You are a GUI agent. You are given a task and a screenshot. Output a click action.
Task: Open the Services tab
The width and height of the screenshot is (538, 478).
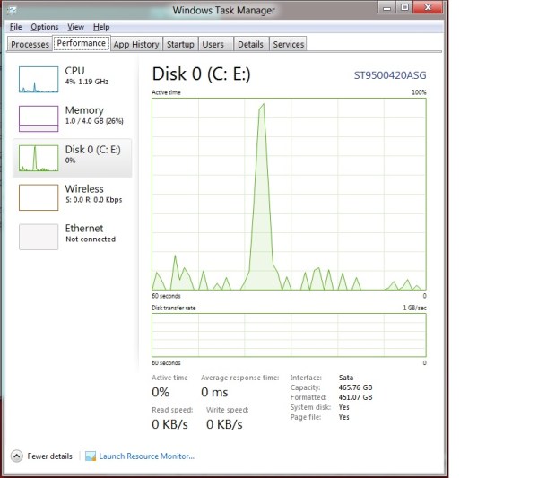click(x=288, y=44)
